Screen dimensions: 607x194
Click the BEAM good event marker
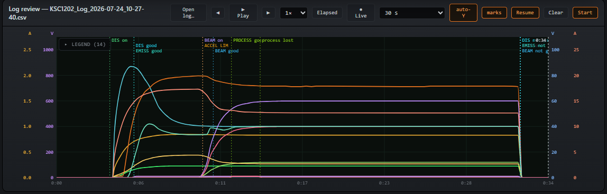coord(227,51)
